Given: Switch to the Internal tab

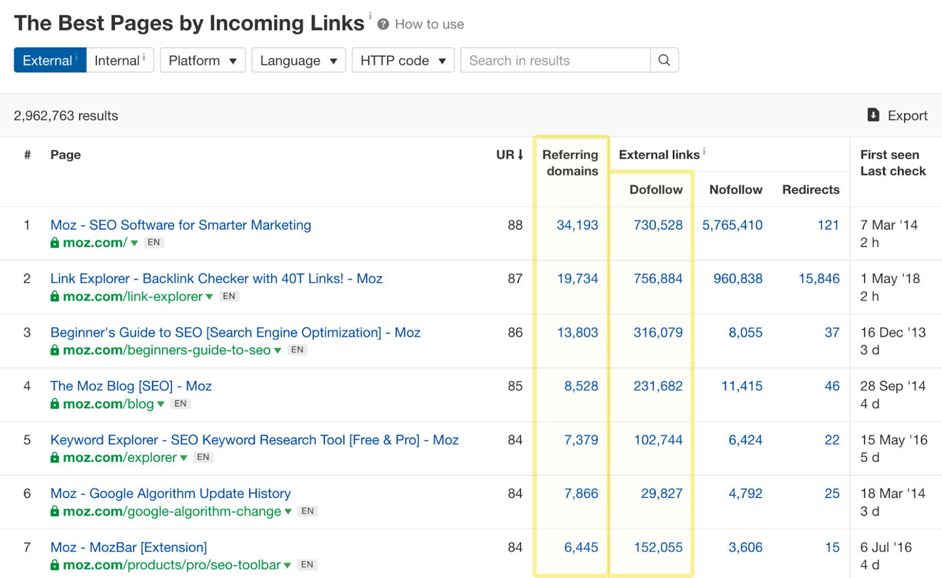Looking at the screenshot, I should (x=117, y=60).
